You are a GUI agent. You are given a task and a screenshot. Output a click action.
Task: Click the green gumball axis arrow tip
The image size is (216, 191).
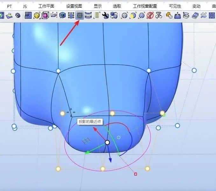tap(87, 153)
